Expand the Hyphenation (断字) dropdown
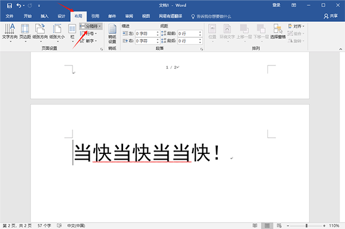 [x=89, y=41]
